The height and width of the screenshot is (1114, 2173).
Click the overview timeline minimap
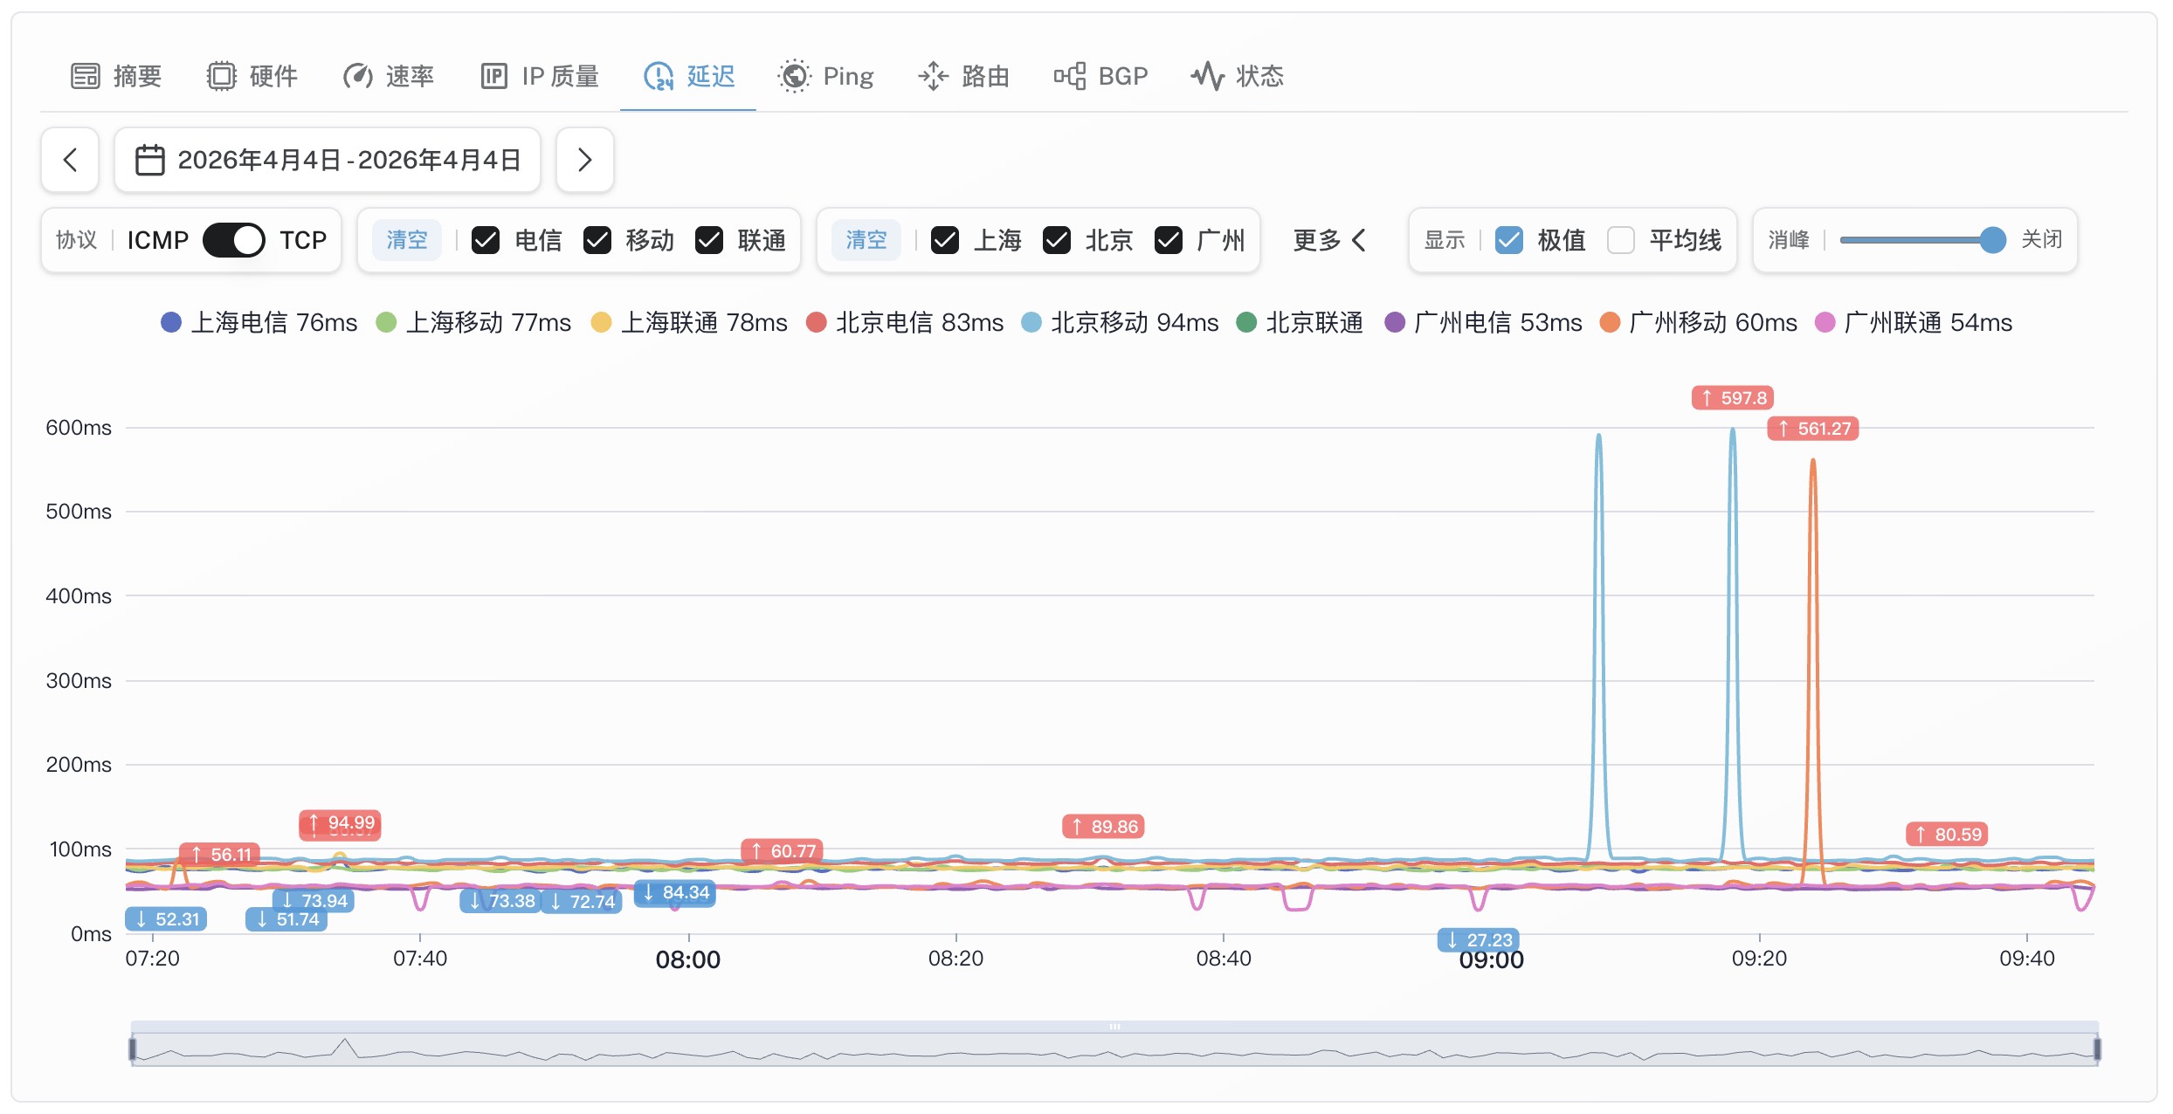click(1114, 1049)
